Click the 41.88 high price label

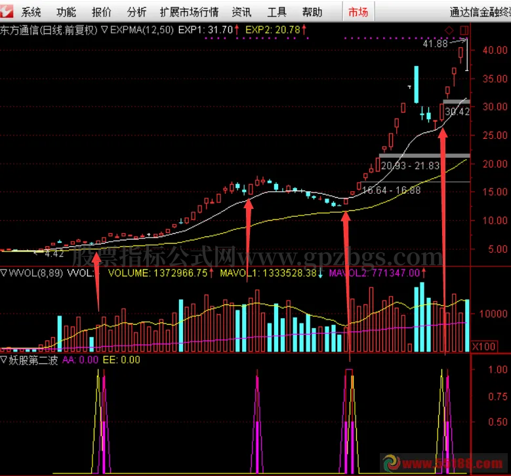click(x=435, y=44)
